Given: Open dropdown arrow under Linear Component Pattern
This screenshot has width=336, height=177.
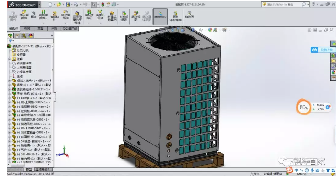Looking at the screenshot, I should (x=43, y=23).
